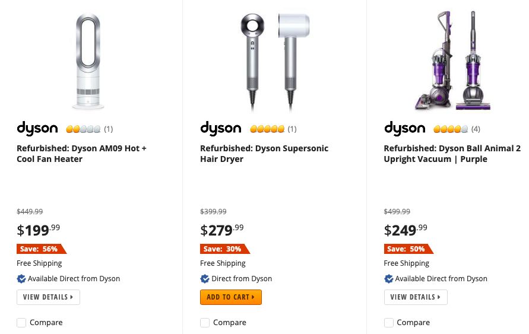
Task: Check Compare for the AM09 Fan Heater
Action: click(x=21, y=323)
